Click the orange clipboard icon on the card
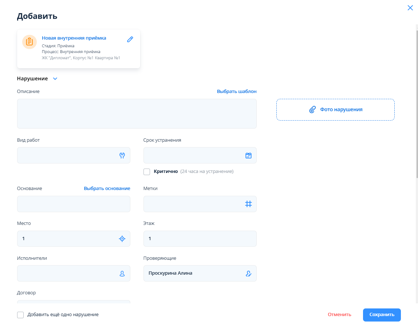 29,42
